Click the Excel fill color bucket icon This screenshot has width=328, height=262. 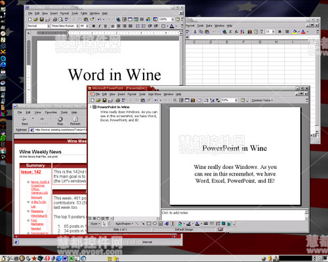click(295, 31)
